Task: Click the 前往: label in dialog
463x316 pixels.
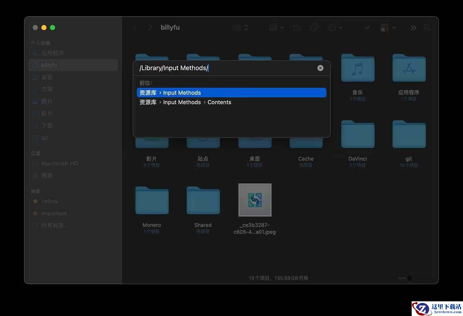Action: (146, 83)
